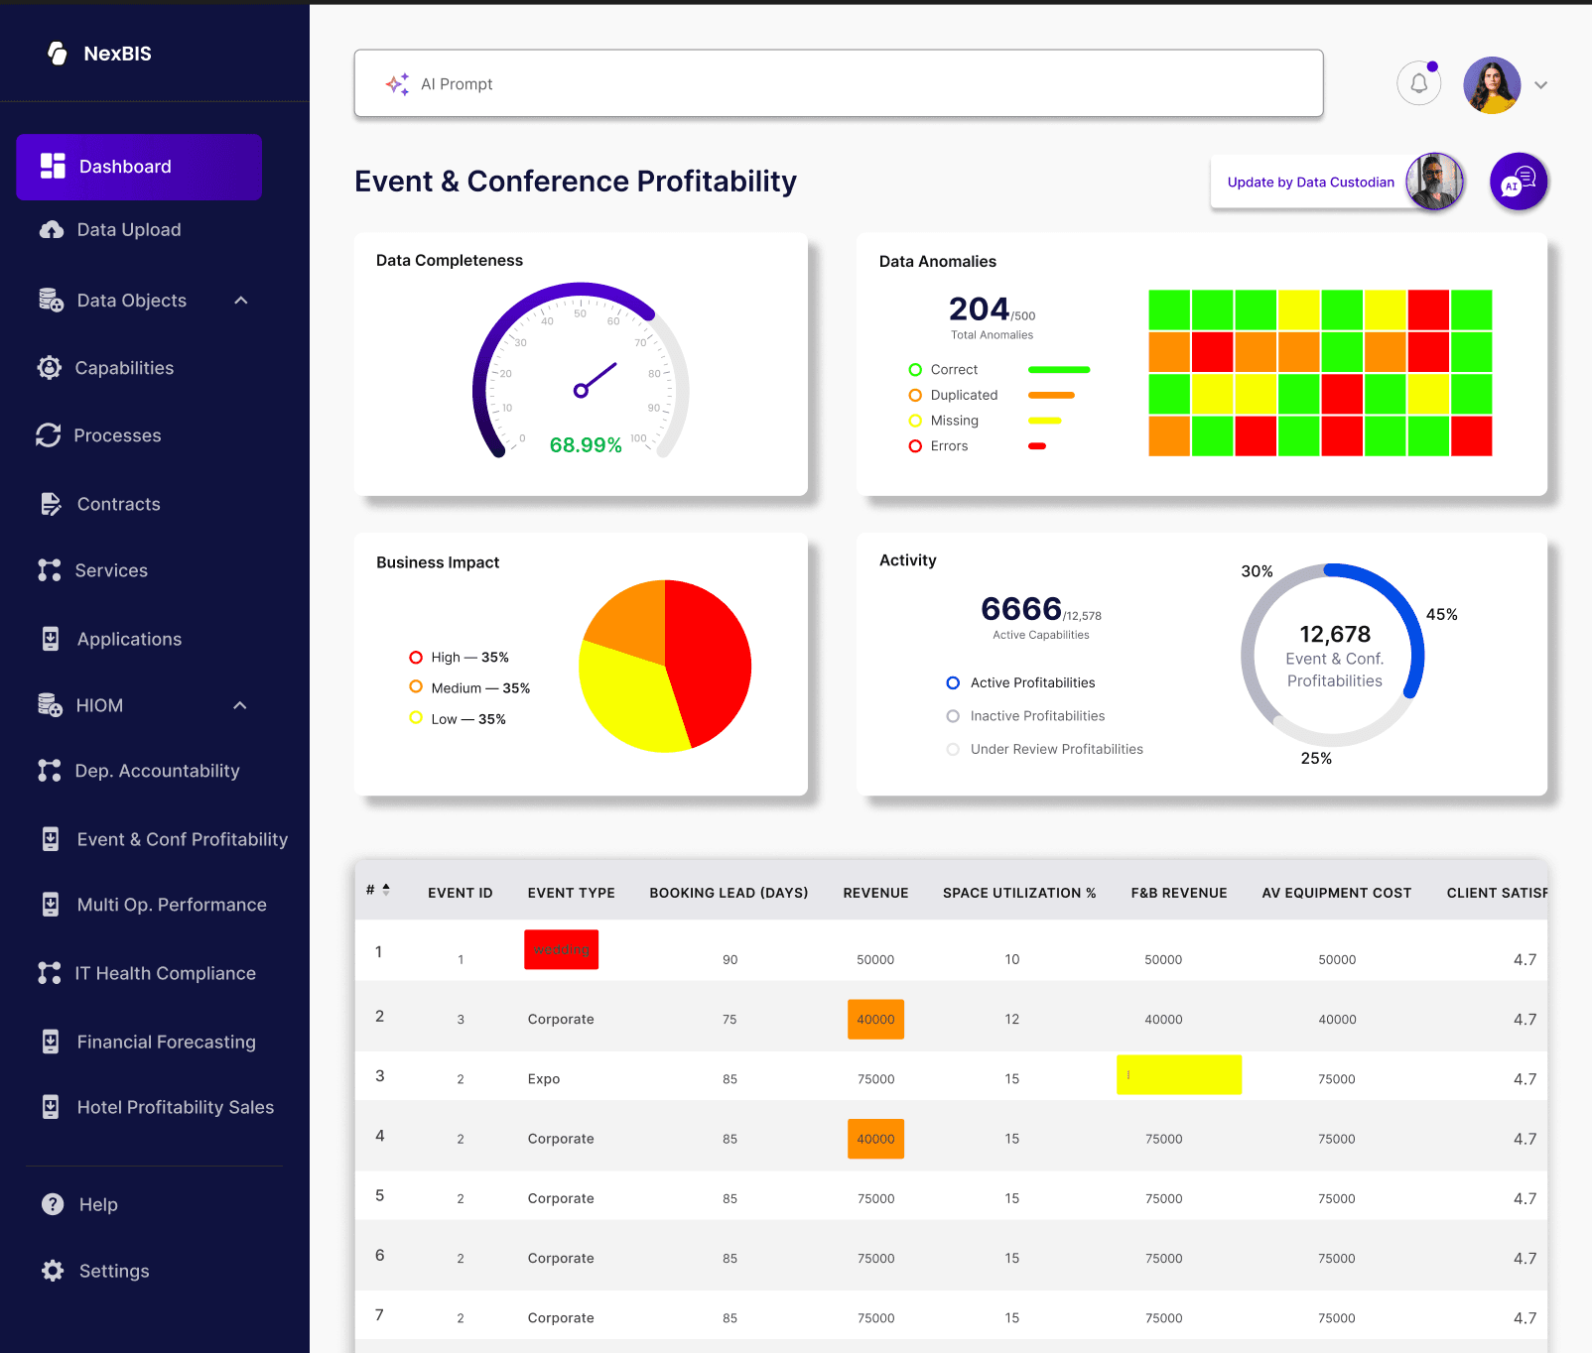1592x1353 pixels.
Task: Click the orange 40000 revenue cell in row 4
Action: click(875, 1139)
